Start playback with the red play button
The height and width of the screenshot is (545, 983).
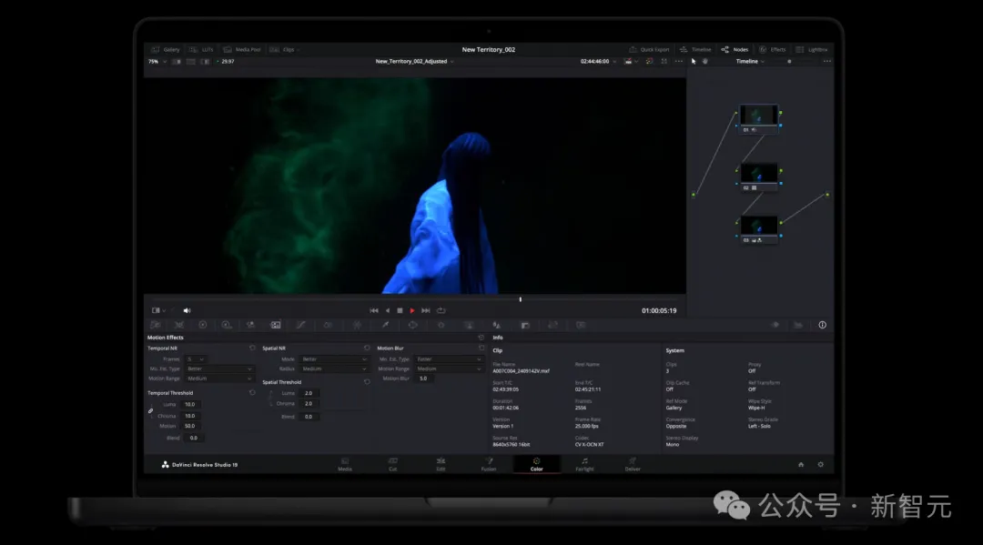[412, 310]
